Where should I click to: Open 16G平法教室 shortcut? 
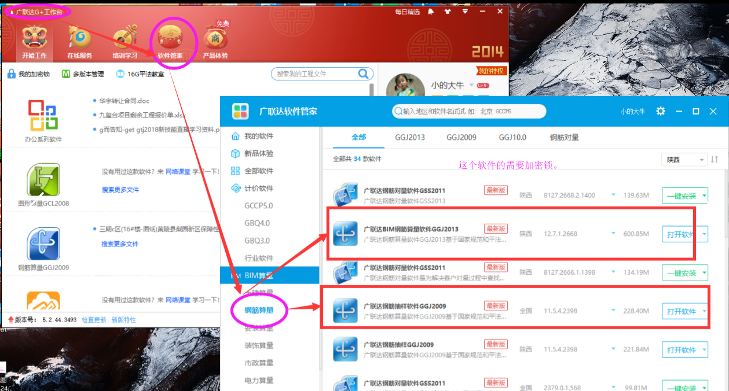point(140,74)
